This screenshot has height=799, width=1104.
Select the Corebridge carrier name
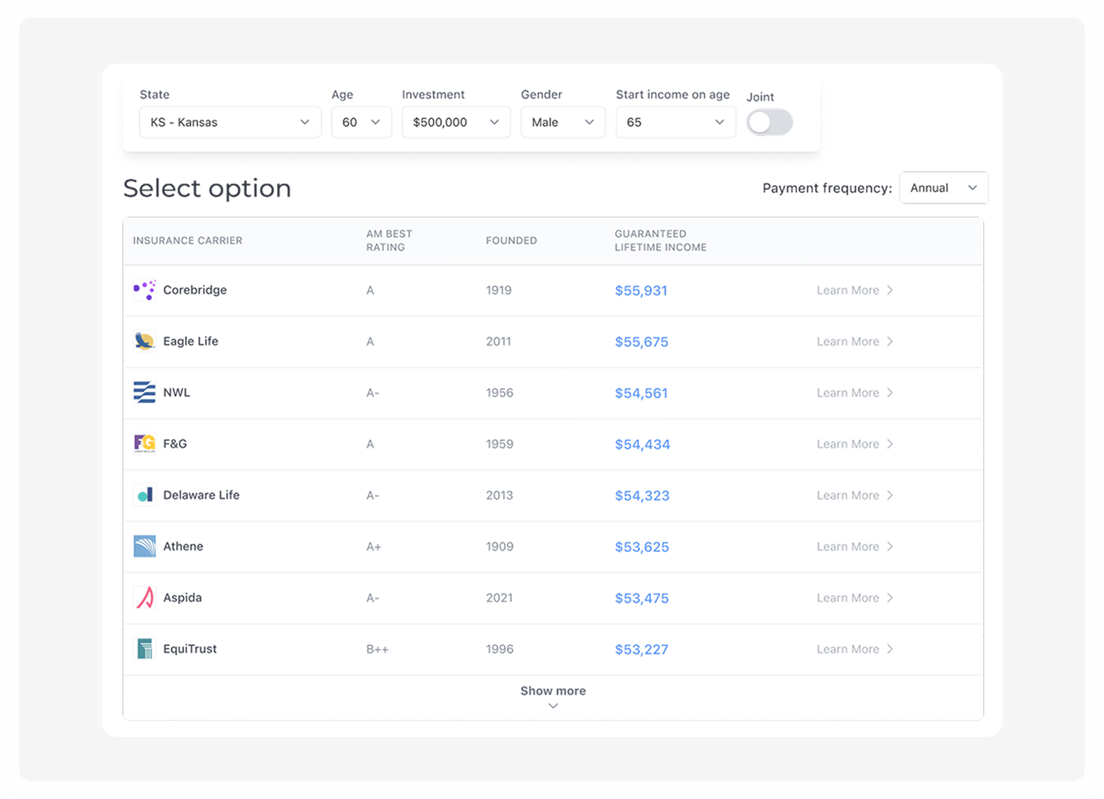[195, 290]
